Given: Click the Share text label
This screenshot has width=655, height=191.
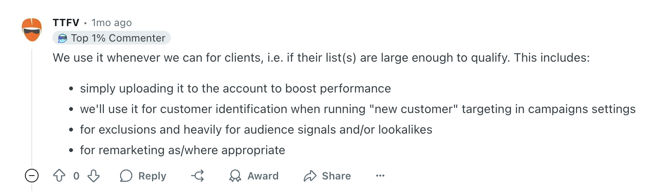Looking at the screenshot, I should (337, 176).
